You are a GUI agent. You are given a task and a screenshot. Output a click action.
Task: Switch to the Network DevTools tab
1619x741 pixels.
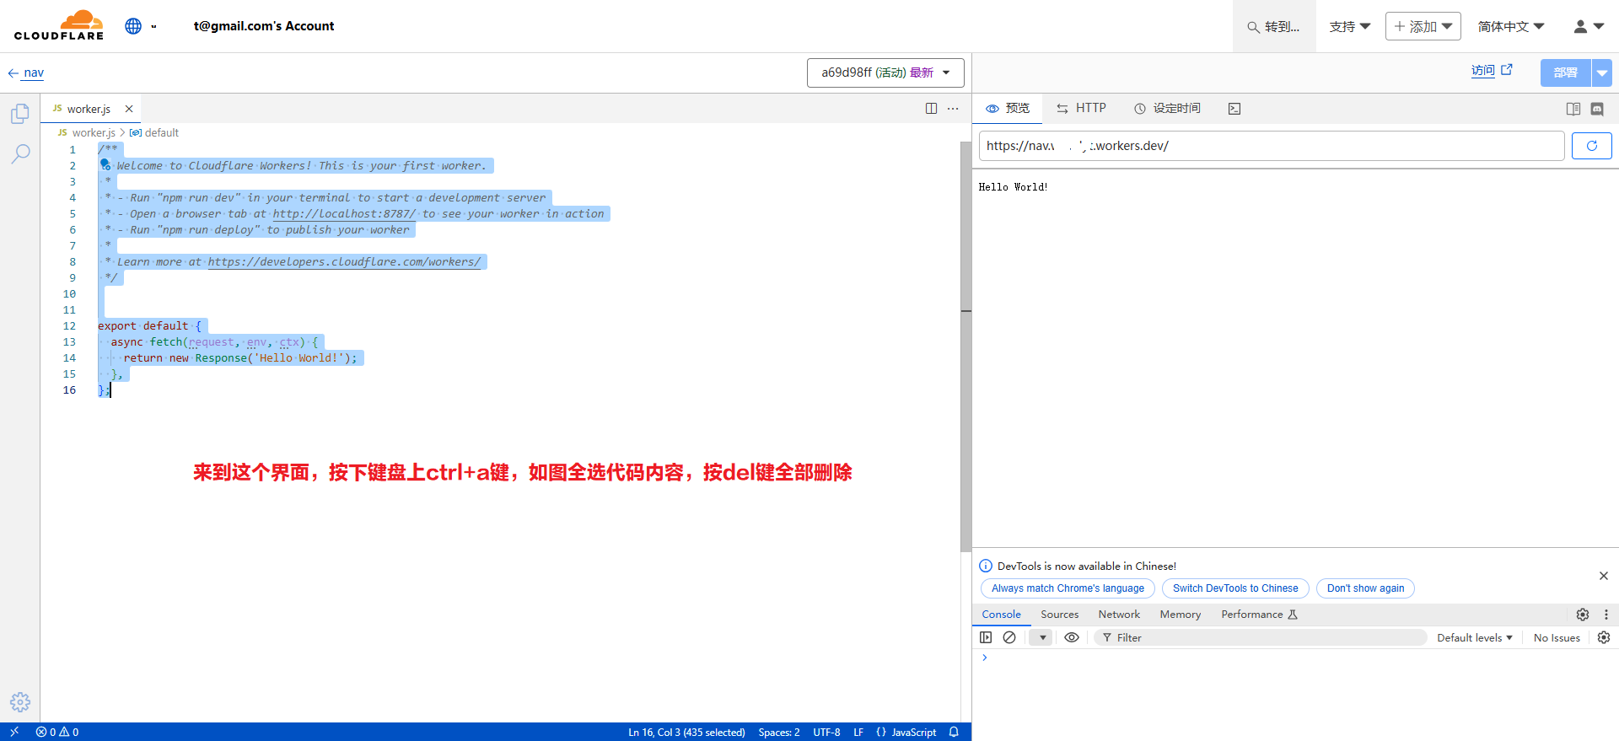(1118, 615)
